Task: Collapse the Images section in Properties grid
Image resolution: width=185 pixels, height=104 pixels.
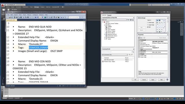Action: point(139,54)
